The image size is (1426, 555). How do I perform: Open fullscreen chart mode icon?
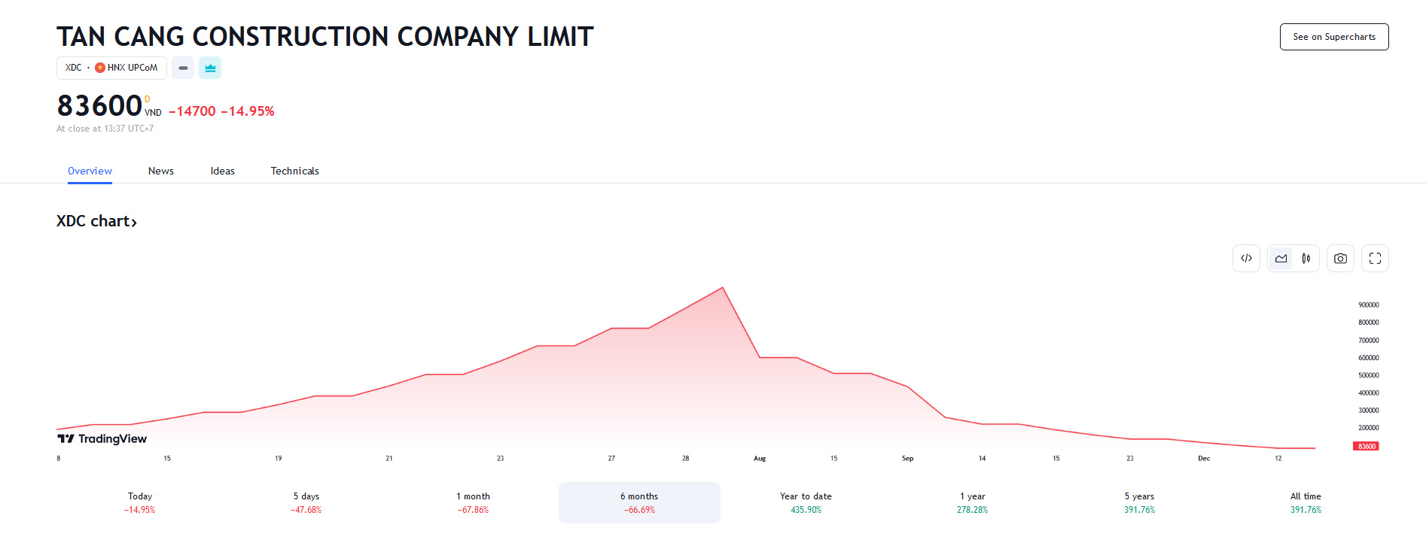point(1375,259)
